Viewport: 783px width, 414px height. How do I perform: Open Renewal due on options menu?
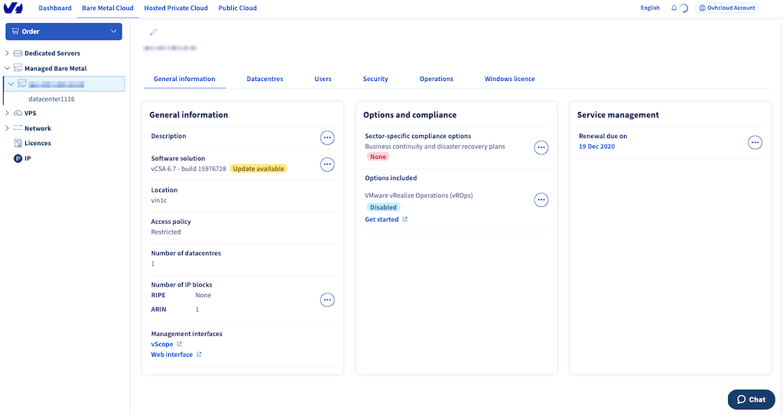pos(755,143)
